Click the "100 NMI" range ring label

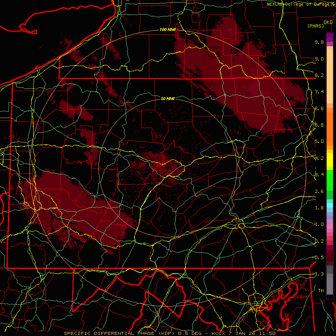click(x=168, y=29)
